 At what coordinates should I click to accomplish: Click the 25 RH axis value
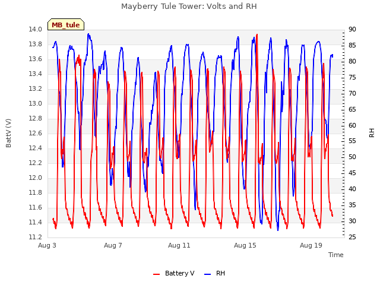click(x=352, y=237)
